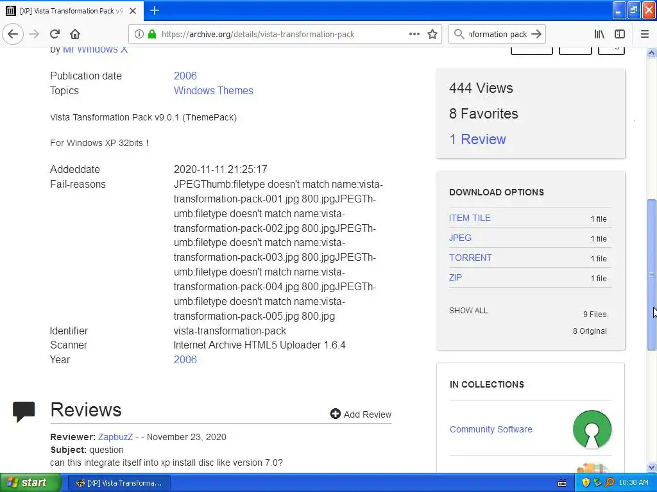Open the 8 Original files link
Screen dimensions: 657x492
pyautogui.click(x=590, y=331)
